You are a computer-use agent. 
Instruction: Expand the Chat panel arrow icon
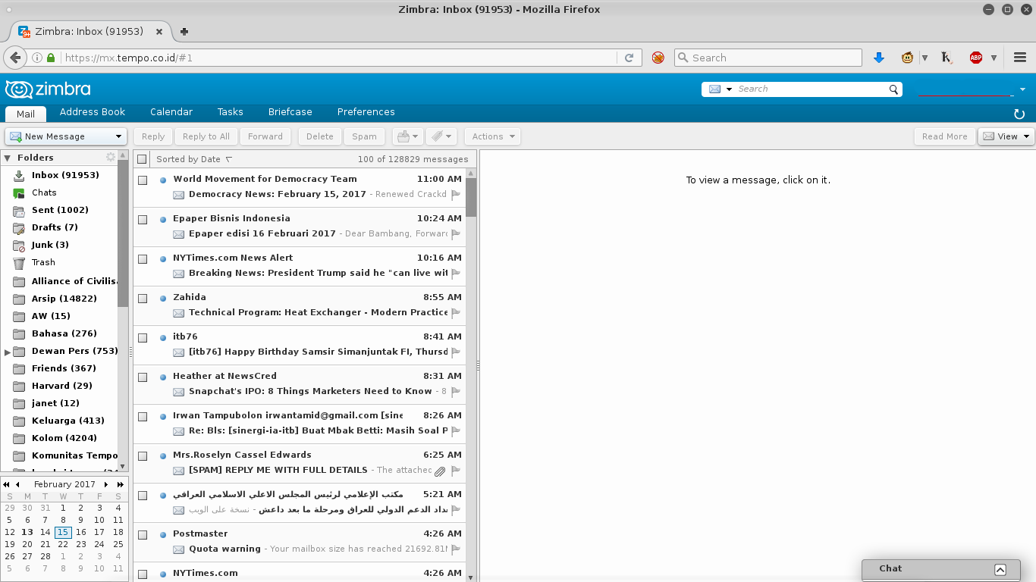(1000, 570)
